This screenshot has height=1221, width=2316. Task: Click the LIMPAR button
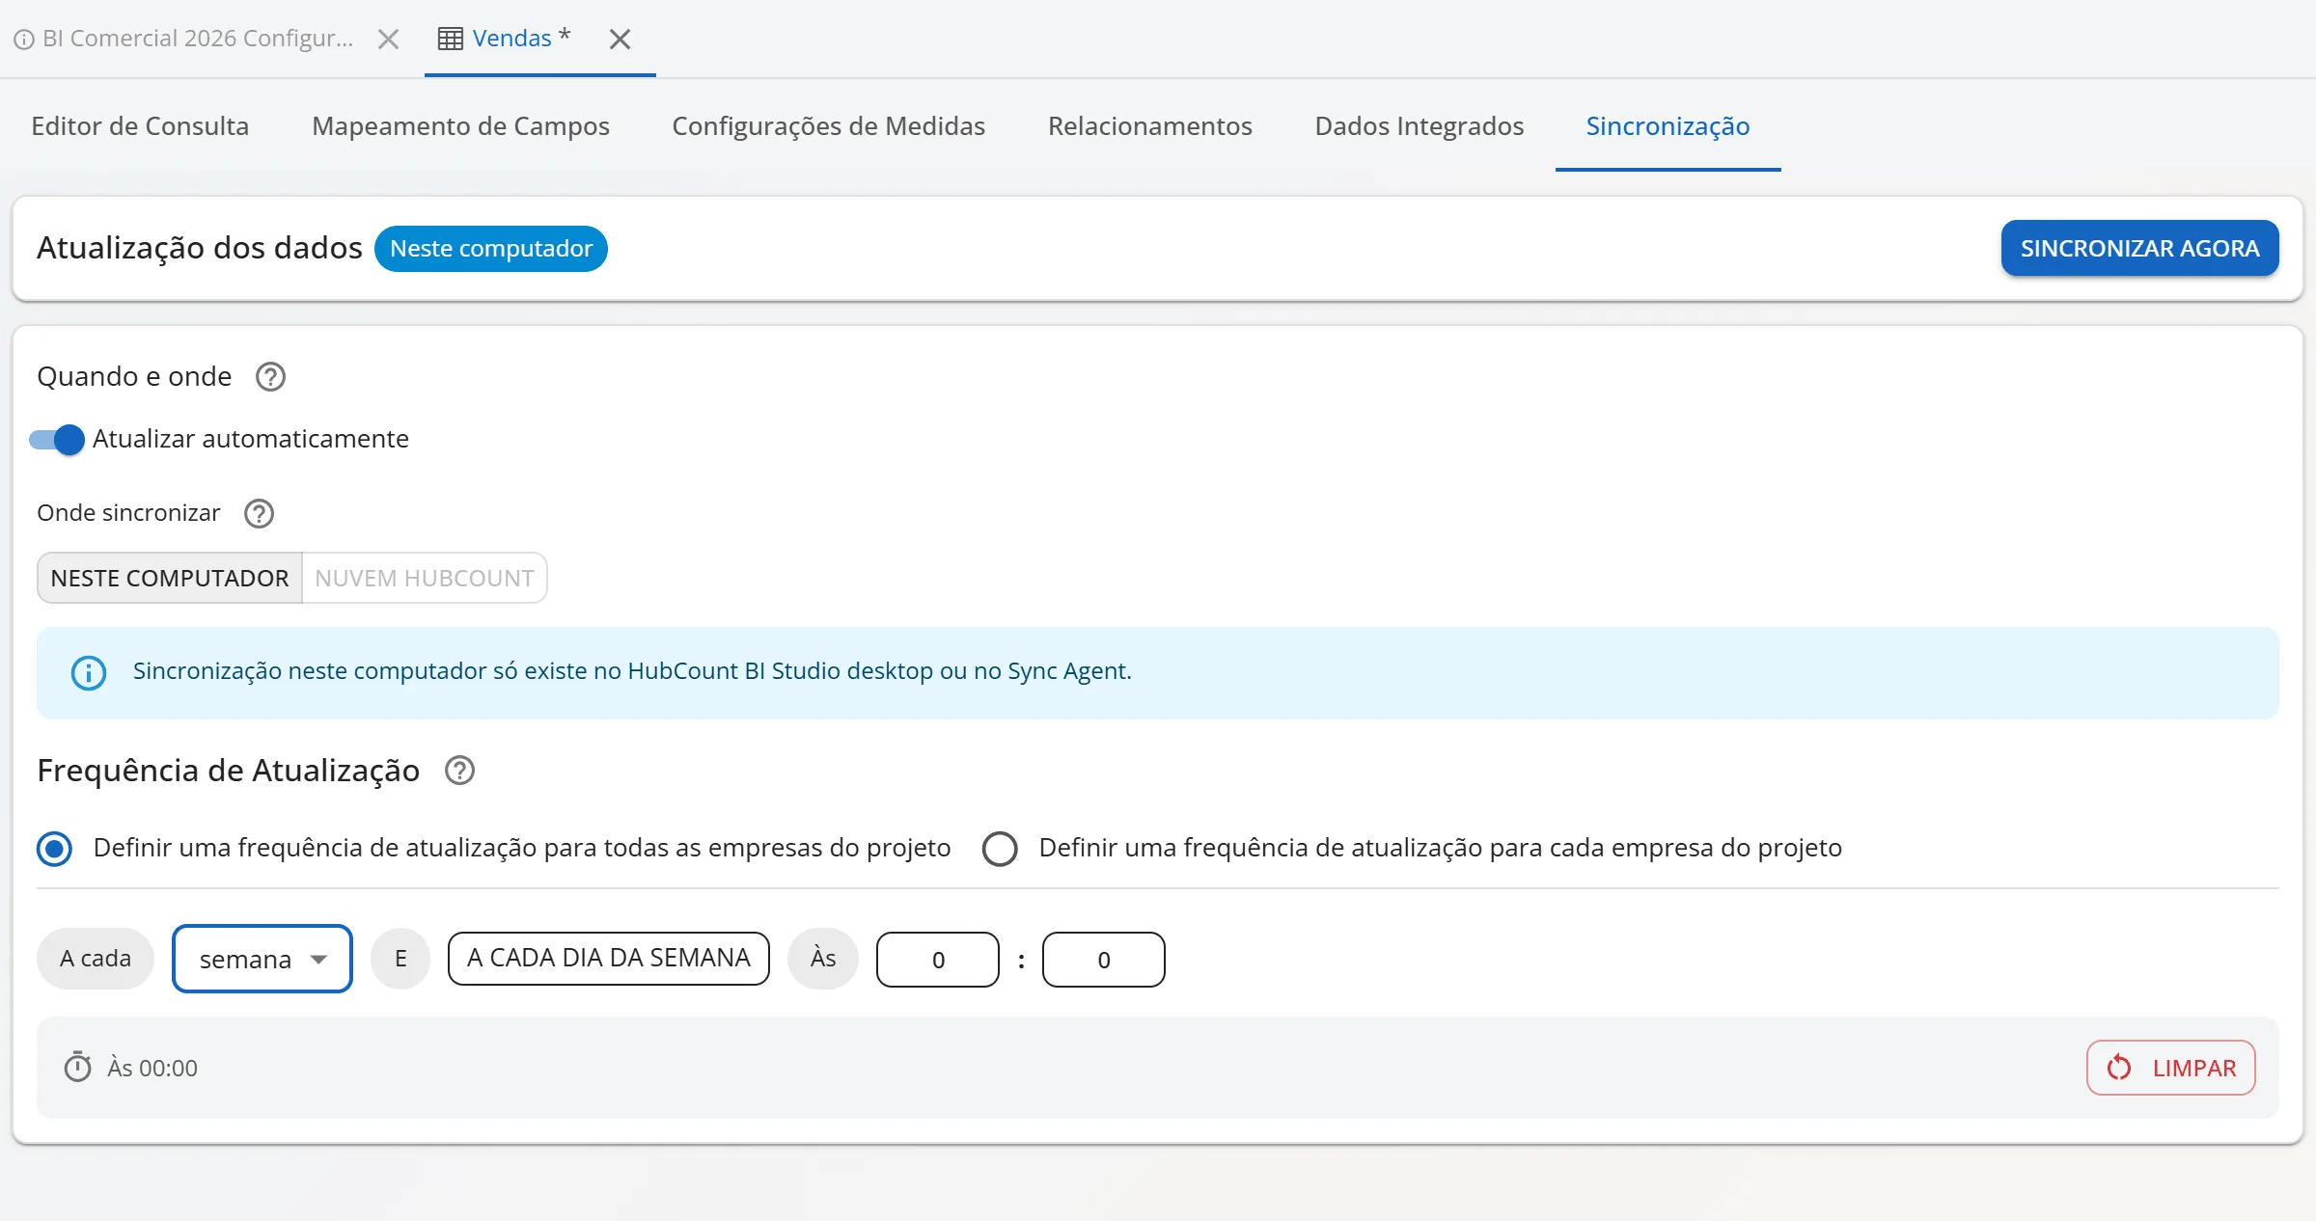(2170, 1068)
